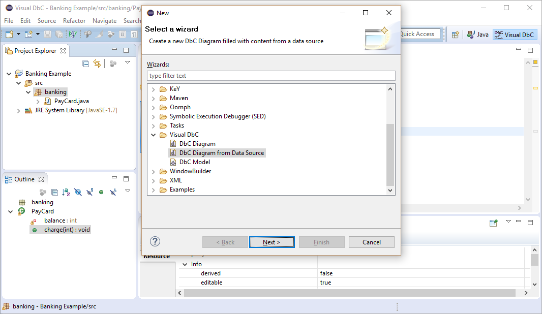The height and width of the screenshot is (314, 542).
Task: Minimize the Project Explorer panel
Action: (x=114, y=50)
